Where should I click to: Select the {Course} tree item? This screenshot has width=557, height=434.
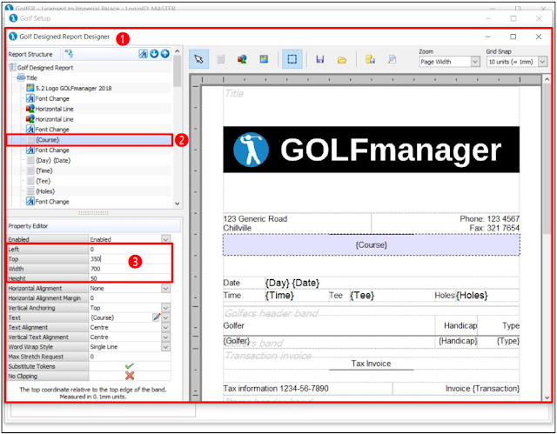[x=48, y=139]
